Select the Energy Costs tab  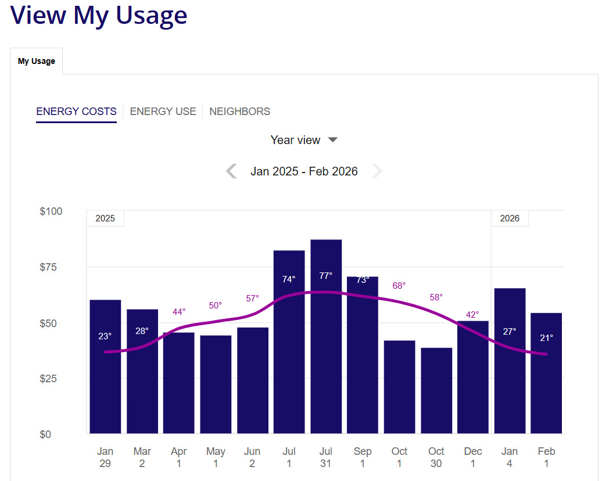point(76,112)
